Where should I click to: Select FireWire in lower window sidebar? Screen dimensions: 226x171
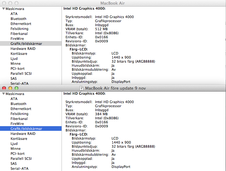(17, 124)
